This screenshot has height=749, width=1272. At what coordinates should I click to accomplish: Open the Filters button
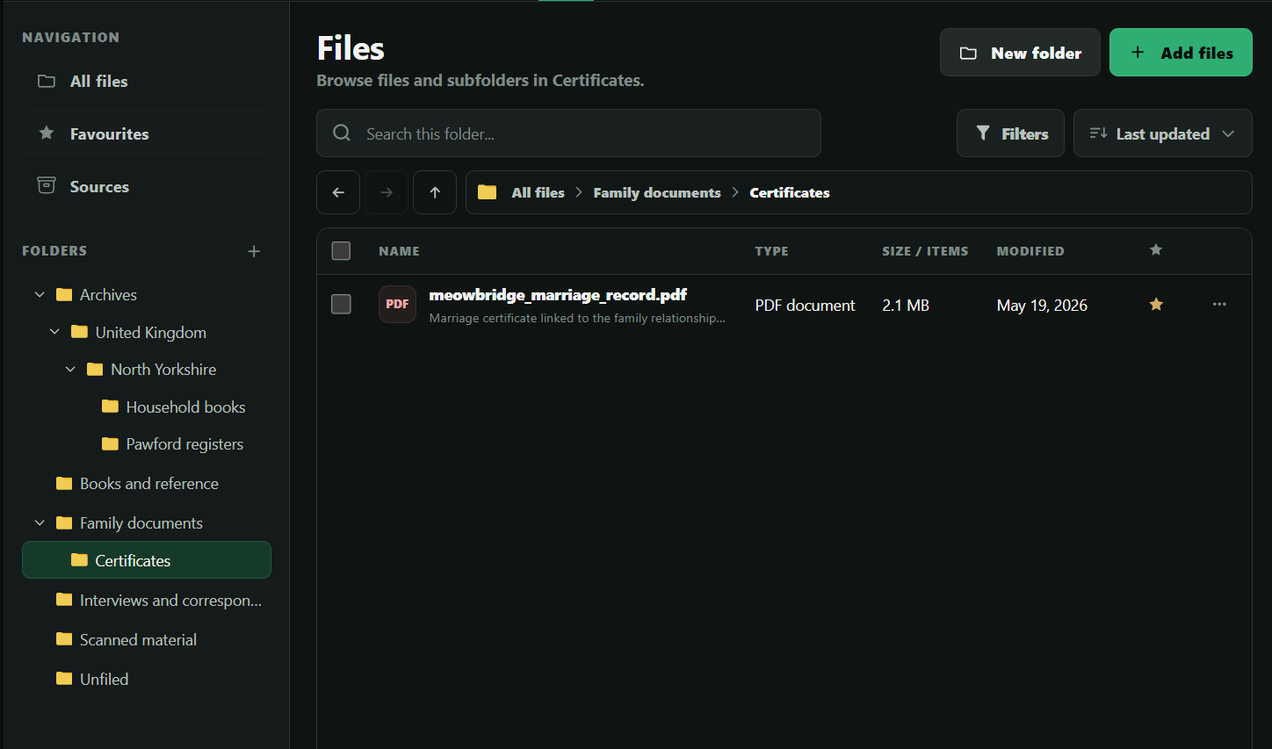1010,133
